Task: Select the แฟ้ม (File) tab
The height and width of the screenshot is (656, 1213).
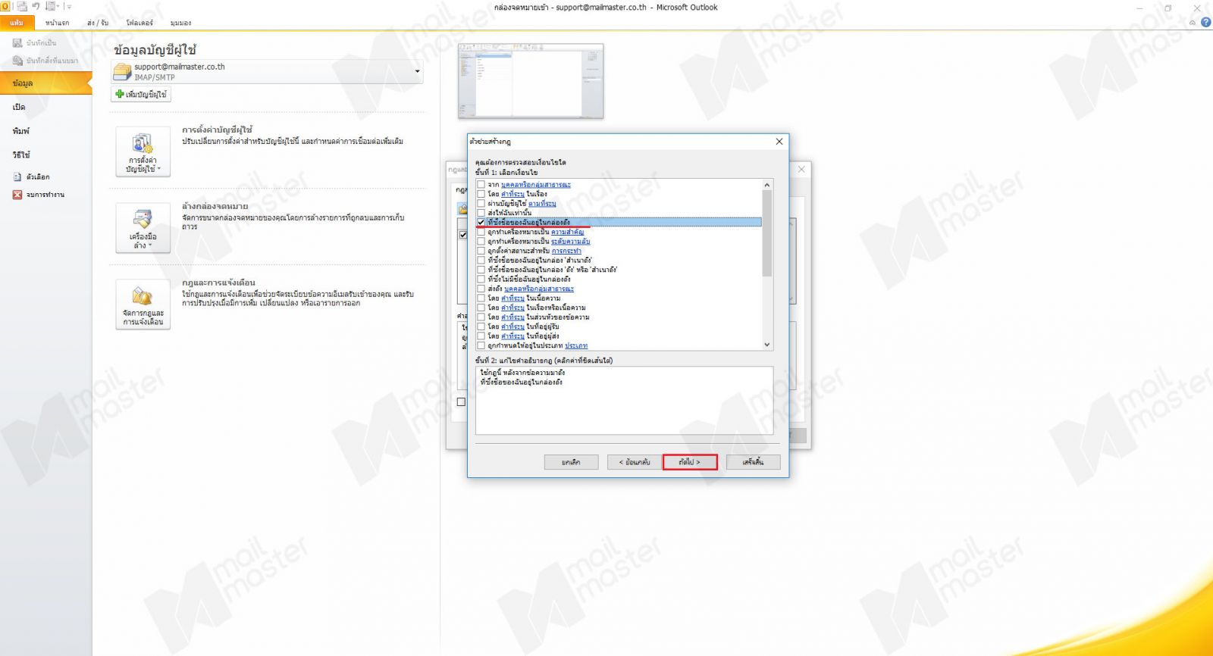Action: click(x=16, y=23)
